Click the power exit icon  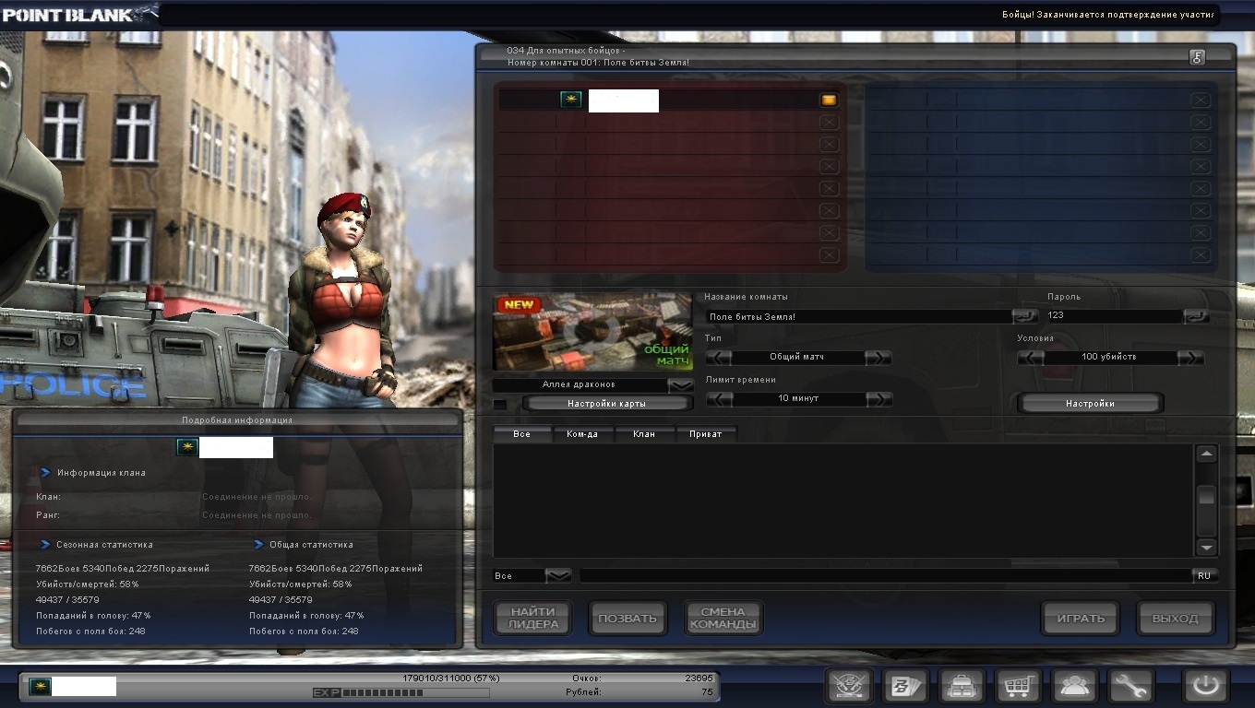pyautogui.click(x=1207, y=686)
